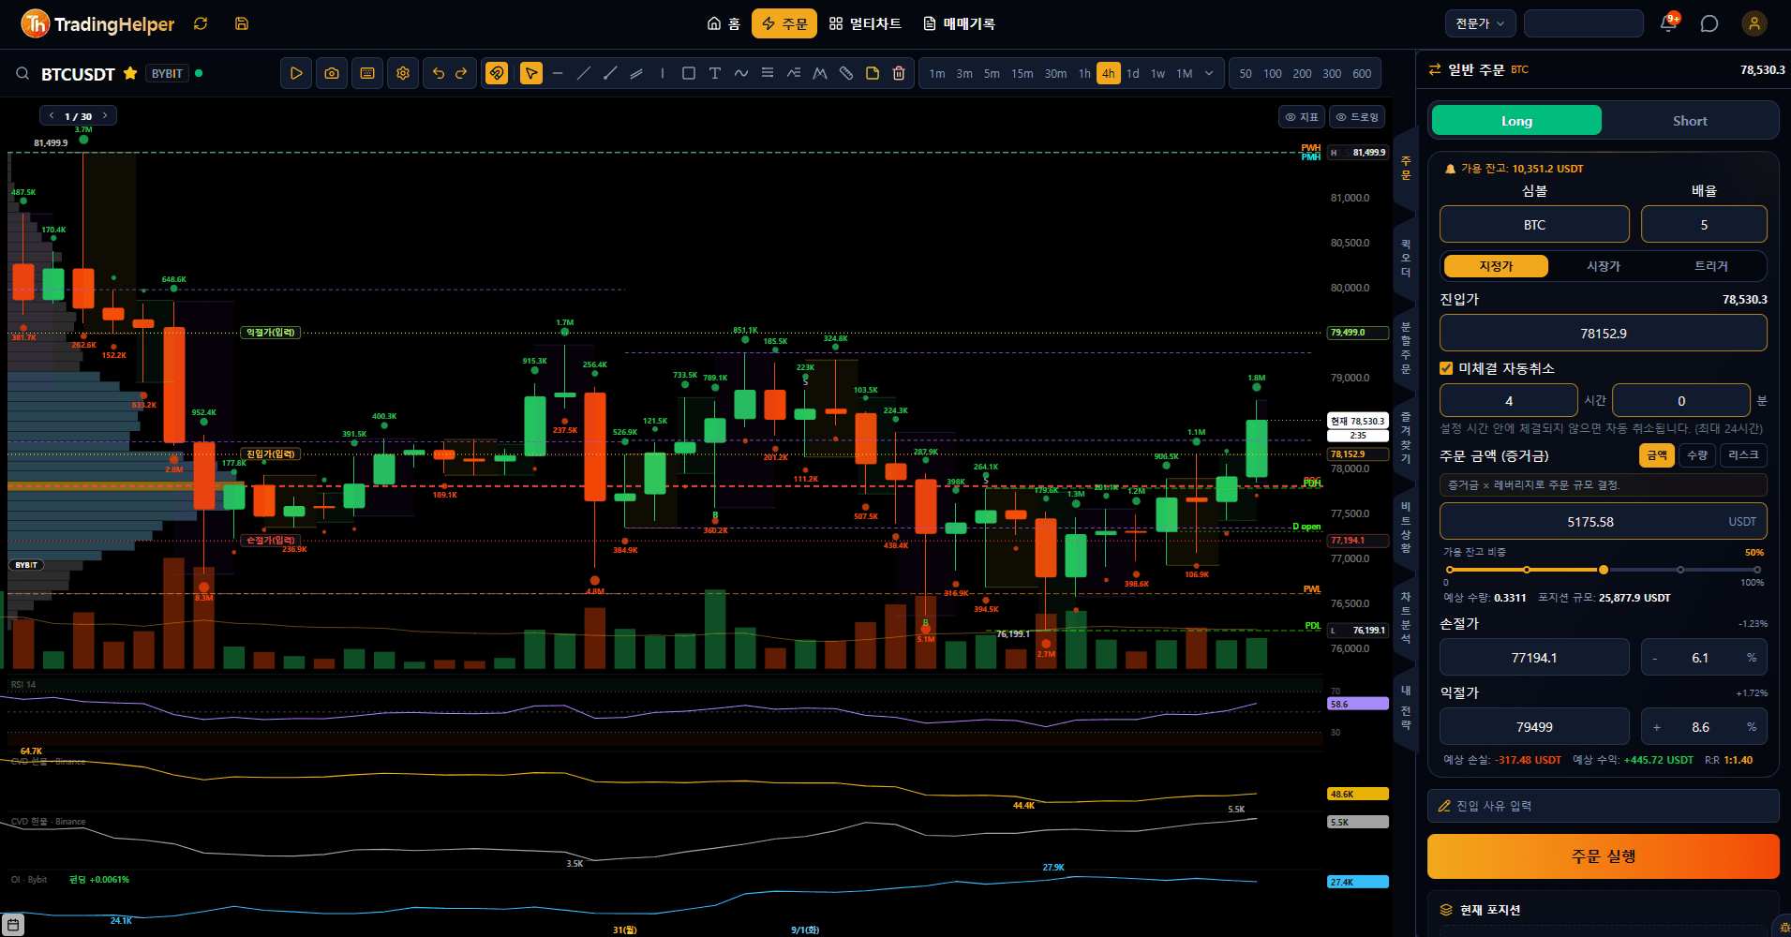
Task: Toggle 지표 indicator visibility
Action: pyautogui.click(x=1302, y=117)
